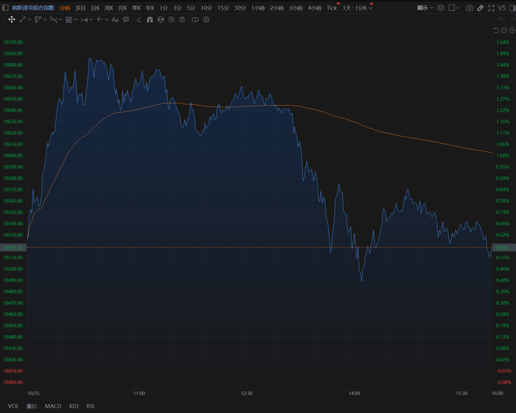Click the 納斯達克綜合指數 title
Screen dimensions: 516x413
tap(33, 7)
